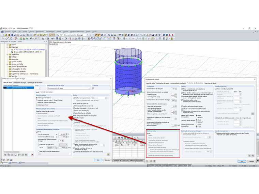Click the table toolbar fx icon
Viewport: 259px width, 194px height.
[x=135, y=138]
